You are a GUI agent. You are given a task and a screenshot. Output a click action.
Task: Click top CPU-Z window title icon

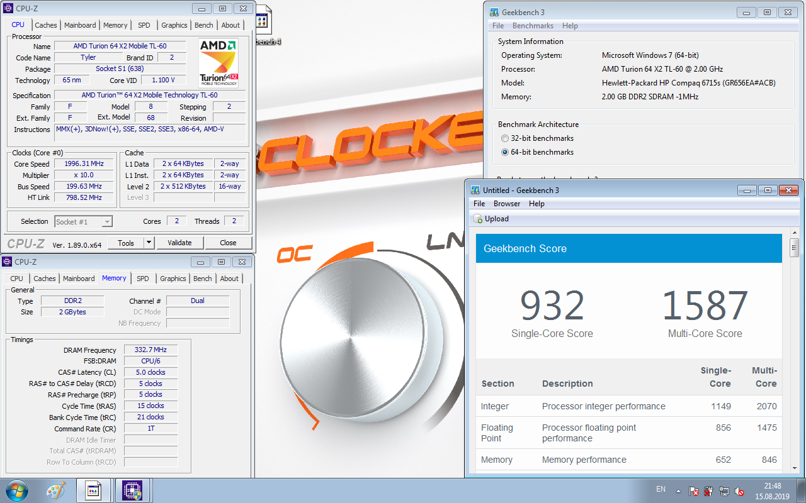point(8,8)
